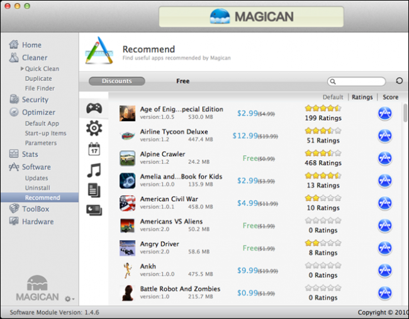Open Duplicate under Cleaner

pyautogui.click(x=38, y=78)
